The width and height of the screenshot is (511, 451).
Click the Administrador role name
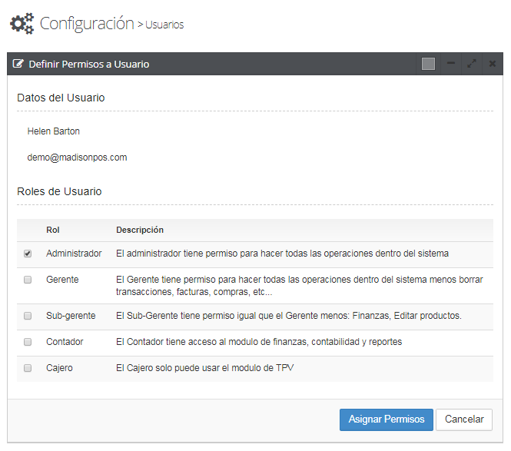click(x=74, y=254)
